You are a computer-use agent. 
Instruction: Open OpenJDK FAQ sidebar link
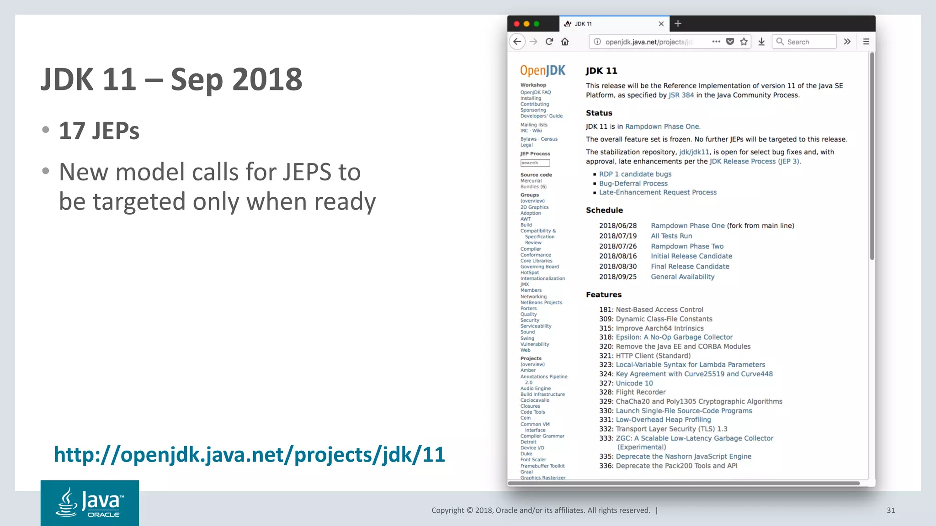536,92
